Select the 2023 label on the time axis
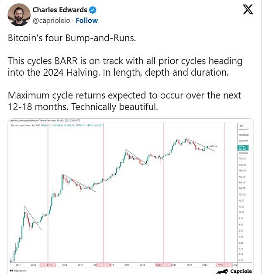The height and width of the screenshot is (274, 262). (x=205, y=265)
